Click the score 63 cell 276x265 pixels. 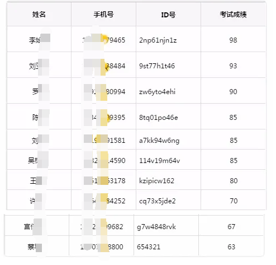[231, 247]
